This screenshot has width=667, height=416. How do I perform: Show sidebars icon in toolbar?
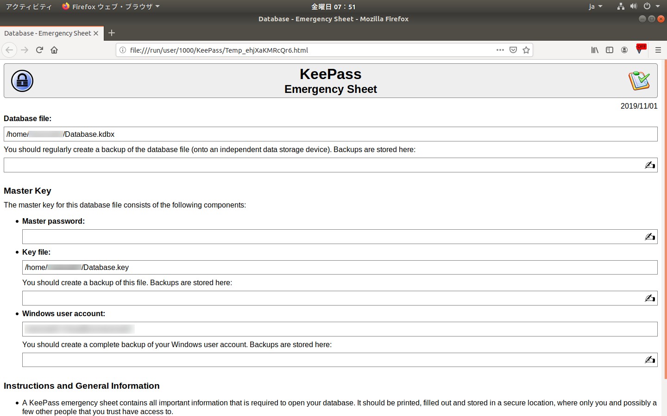click(x=610, y=50)
